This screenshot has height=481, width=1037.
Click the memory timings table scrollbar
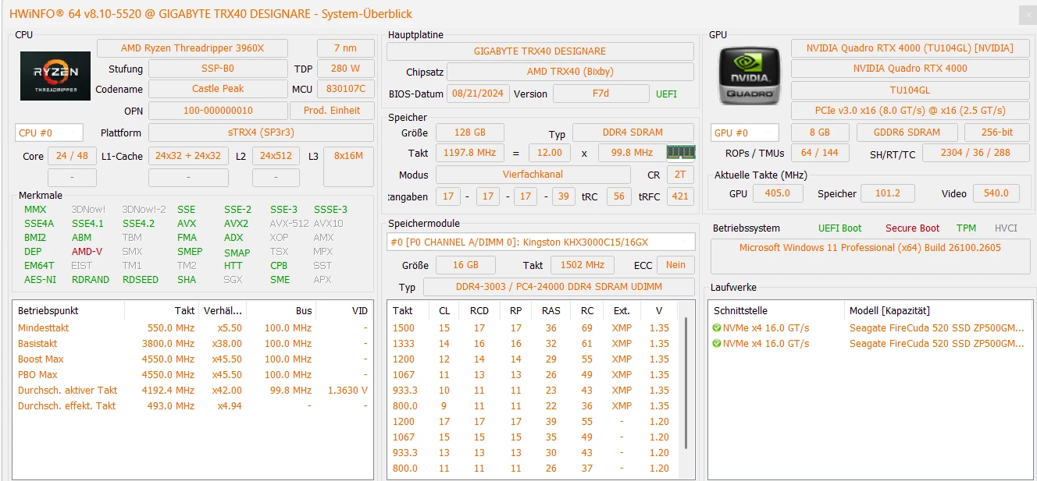click(x=686, y=383)
